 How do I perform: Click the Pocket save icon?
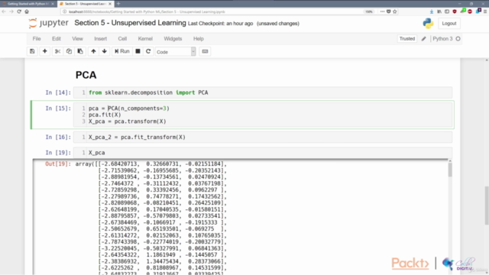coord(389,11)
